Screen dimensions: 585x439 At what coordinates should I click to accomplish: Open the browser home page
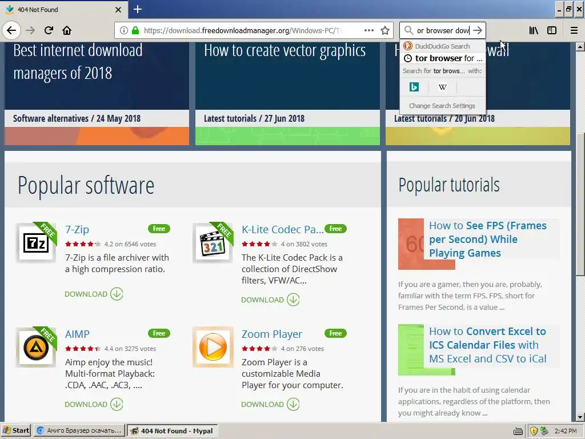click(x=67, y=30)
